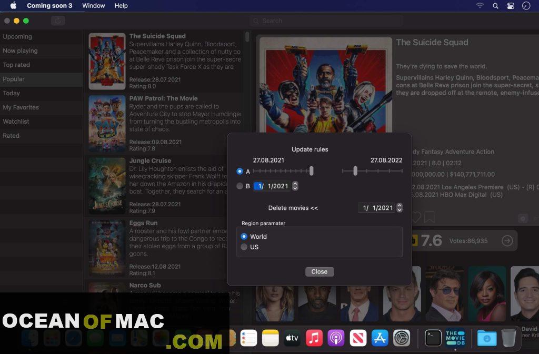Image resolution: width=539 pixels, height=354 pixels.
Task: Open the Music app in the Dock
Action: [314, 338]
